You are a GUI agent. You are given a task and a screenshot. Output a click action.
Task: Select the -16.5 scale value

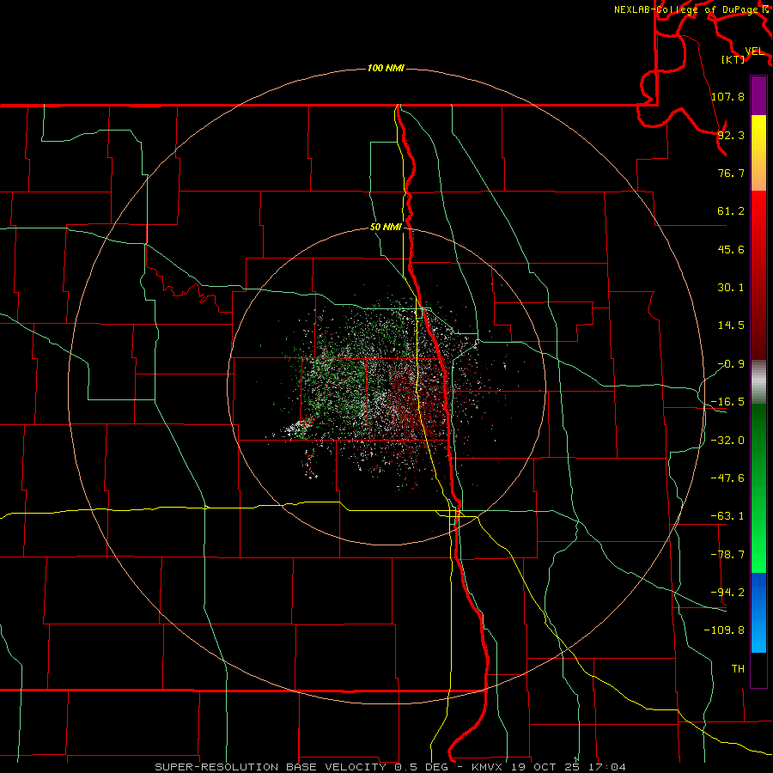click(x=727, y=402)
